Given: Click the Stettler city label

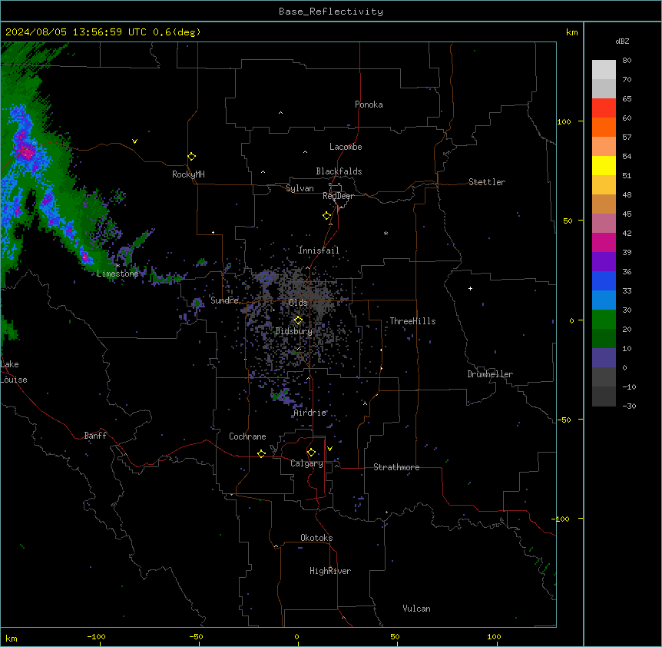Looking at the screenshot, I should (486, 182).
